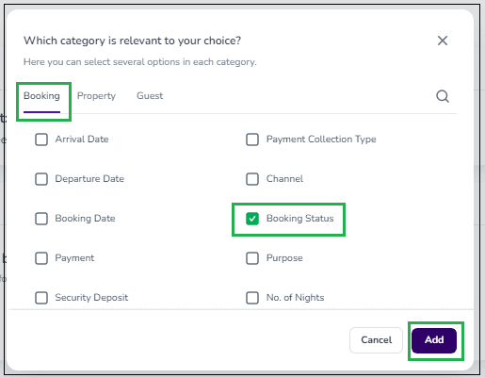This screenshot has height=378, width=485.
Task: Click the Add button
Action: click(434, 340)
